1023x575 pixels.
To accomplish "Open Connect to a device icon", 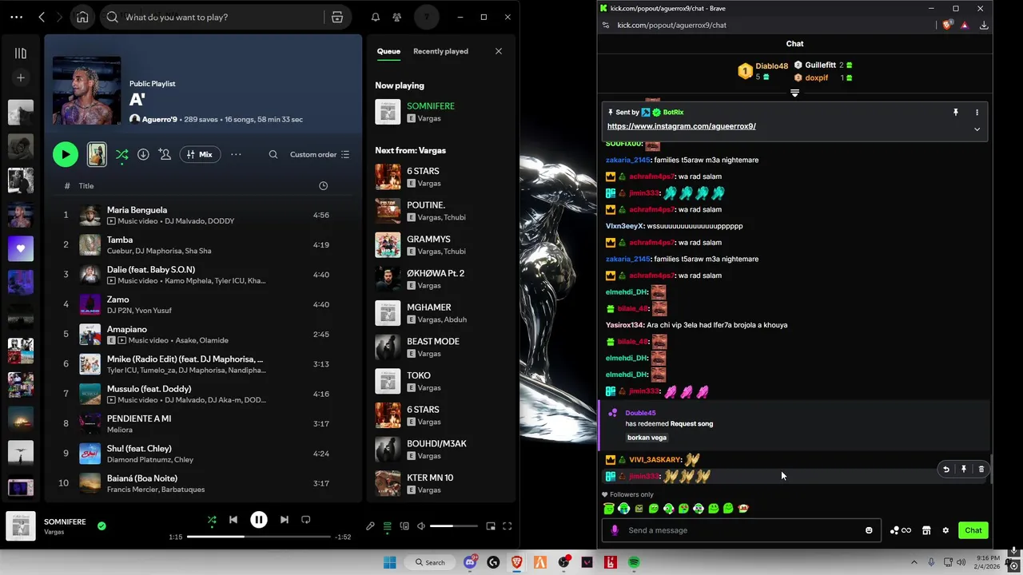I will [404, 526].
